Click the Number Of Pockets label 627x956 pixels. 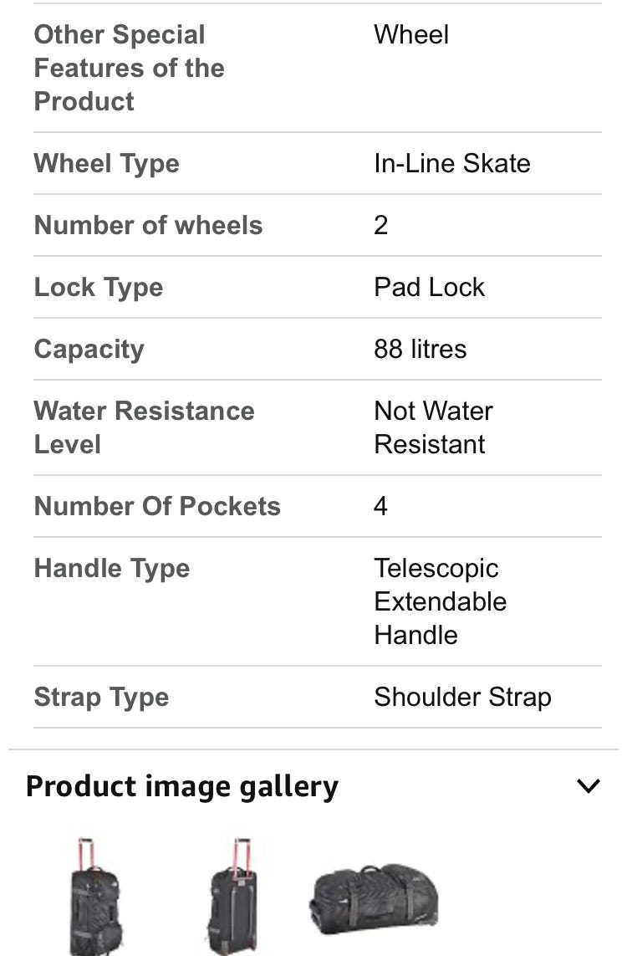point(157,506)
